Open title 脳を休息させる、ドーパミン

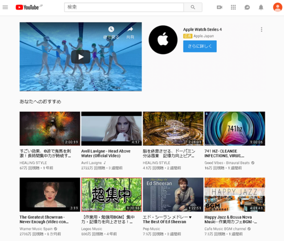tap(169, 153)
